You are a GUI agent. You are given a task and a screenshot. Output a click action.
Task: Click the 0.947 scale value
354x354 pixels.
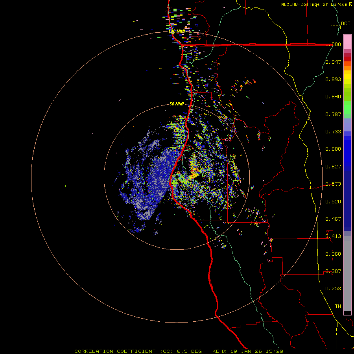tap(333, 62)
